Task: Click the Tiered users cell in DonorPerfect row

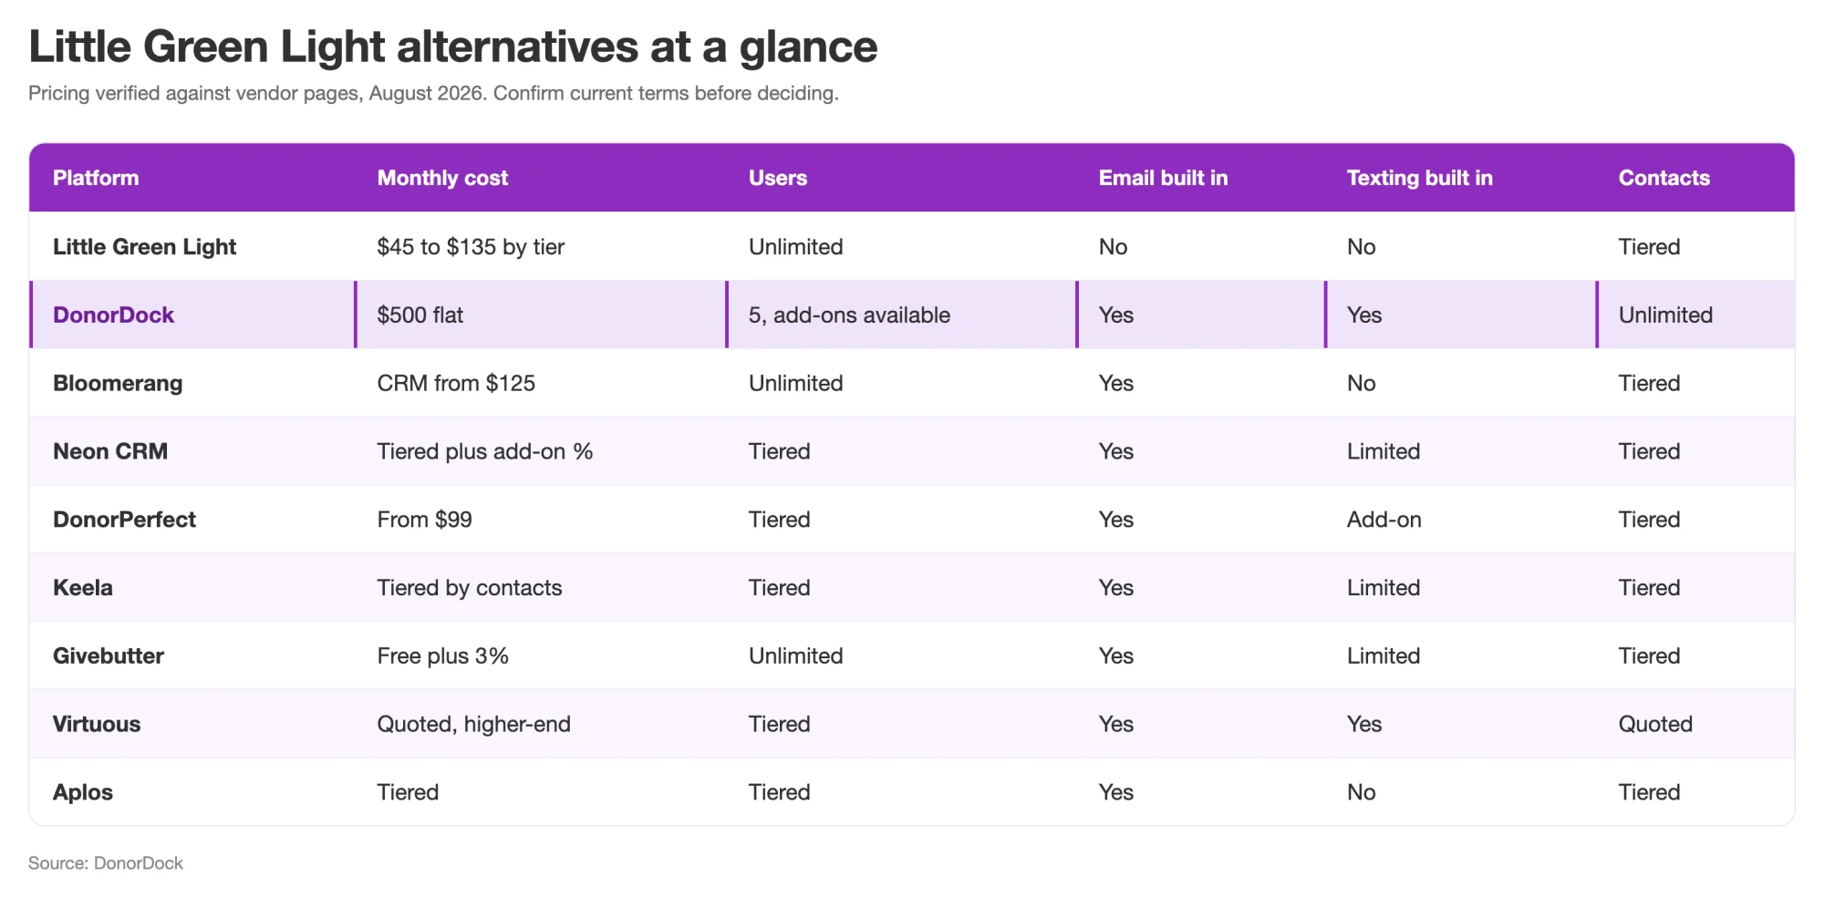Action: [x=779, y=520]
